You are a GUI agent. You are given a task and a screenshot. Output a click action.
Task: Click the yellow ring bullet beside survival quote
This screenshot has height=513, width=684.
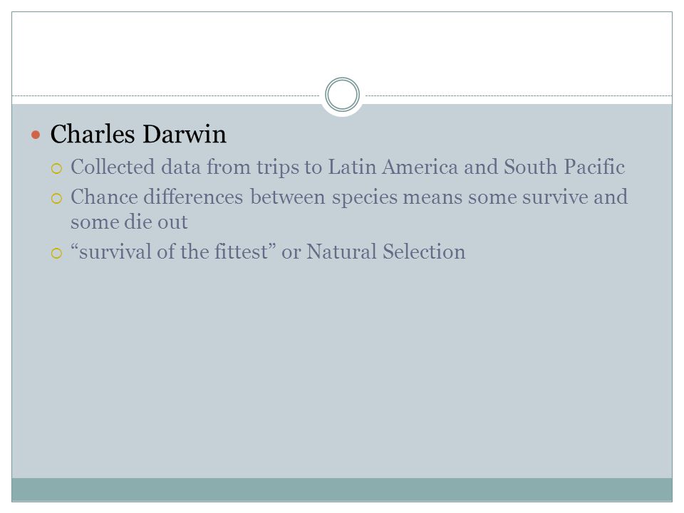pyautogui.click(x=57, y=253)
